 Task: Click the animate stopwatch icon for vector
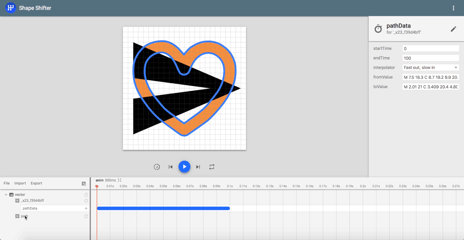coord(86,194)
